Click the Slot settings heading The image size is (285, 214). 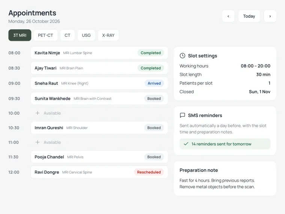coord(202,56)
